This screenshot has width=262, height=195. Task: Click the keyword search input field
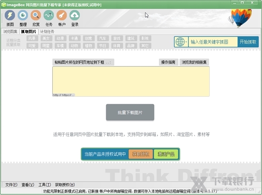click(213, 42)
